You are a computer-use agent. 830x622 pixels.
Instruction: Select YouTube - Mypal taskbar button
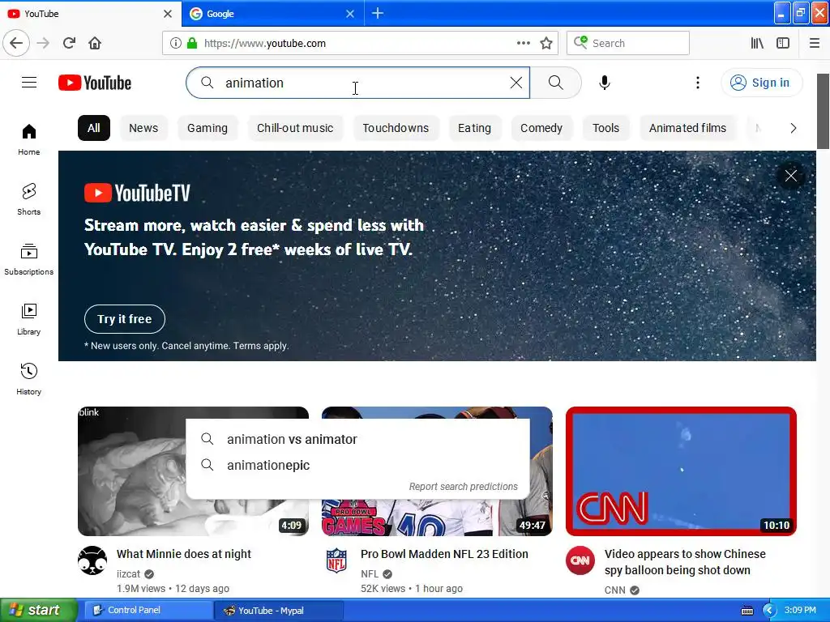click(x=279, y=611)
